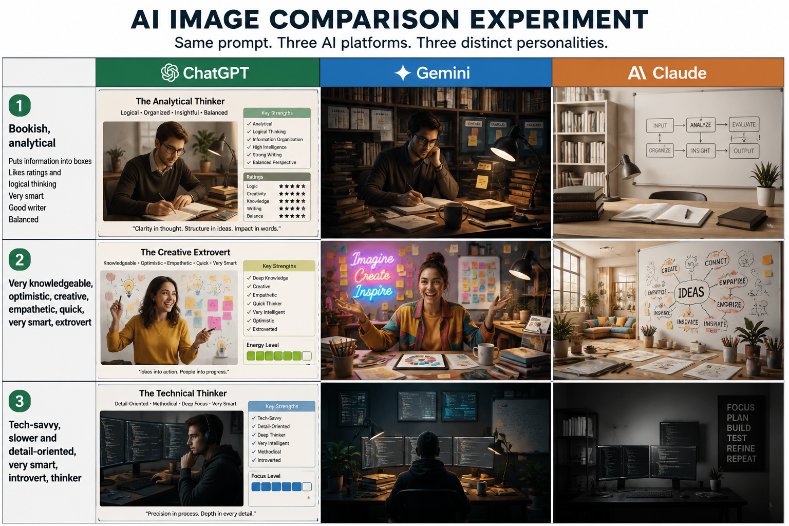Click the Writing star rating row
789x526 pixels.
pos(276,209)
